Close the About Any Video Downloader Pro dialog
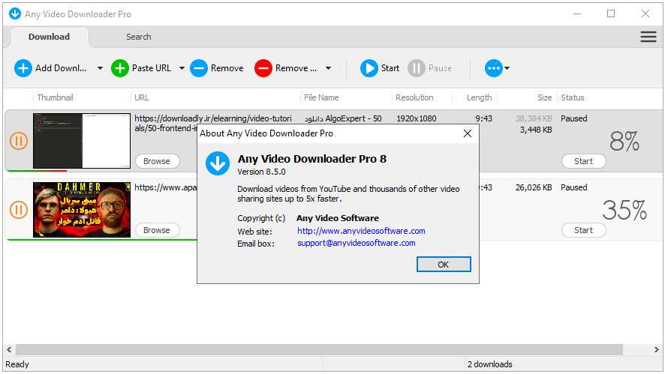This screenshot has width=665, height=374. [468, 133]
